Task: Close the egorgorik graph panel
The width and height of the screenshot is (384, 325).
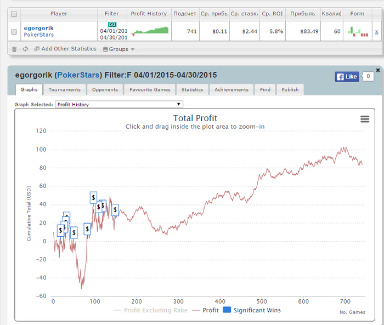Action: pos(378,70)
